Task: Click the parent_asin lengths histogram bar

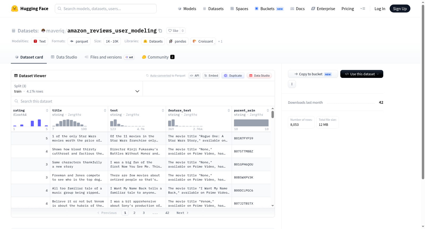Action: (x=251, y=123)
